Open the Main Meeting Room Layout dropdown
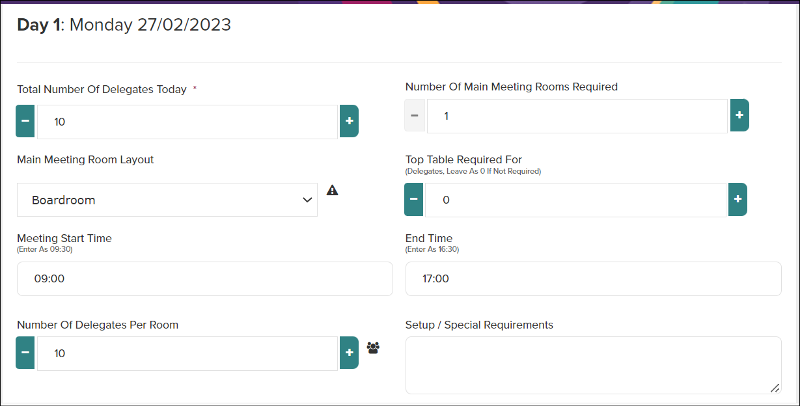Viewport: 800px width, 406px height. (167, 200)
